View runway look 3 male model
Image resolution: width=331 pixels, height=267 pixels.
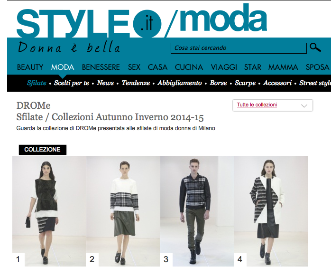coord(197,211)
